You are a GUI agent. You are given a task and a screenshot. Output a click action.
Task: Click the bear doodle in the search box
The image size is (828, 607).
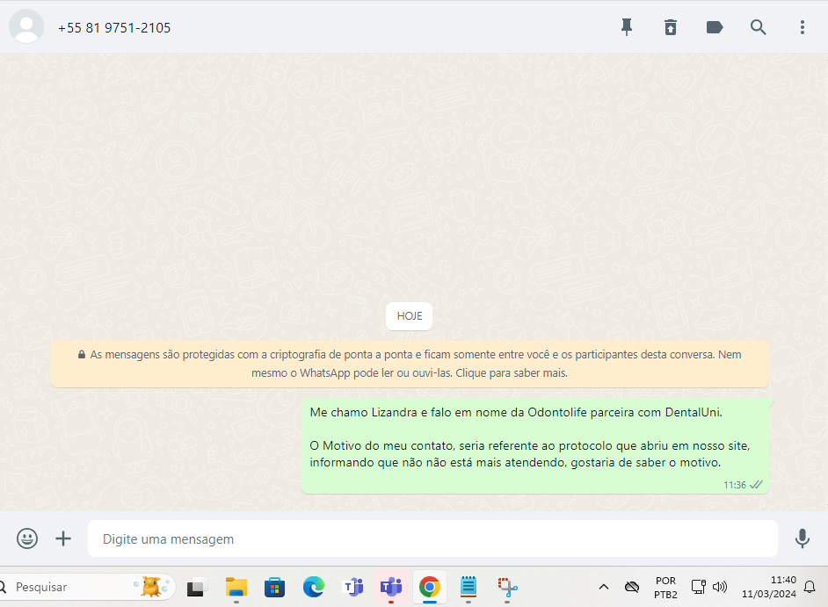click(x=153, y=586)
